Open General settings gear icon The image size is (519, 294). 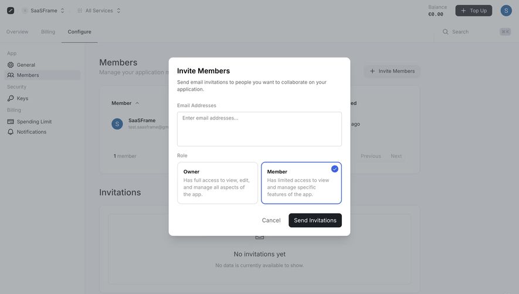[11, 65]
